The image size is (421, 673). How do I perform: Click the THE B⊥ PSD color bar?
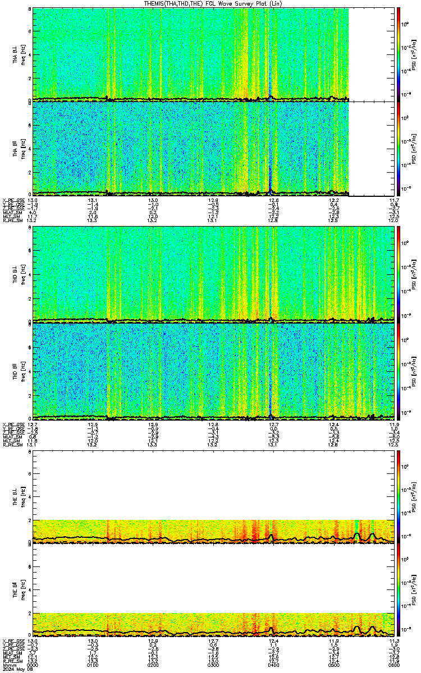[399, 496]
